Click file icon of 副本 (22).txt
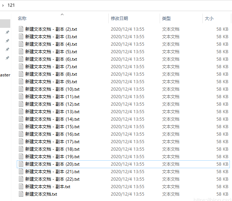 (21, 179)
